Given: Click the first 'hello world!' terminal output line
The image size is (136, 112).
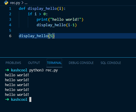Looking at the screenshot, I should point(17,75).
